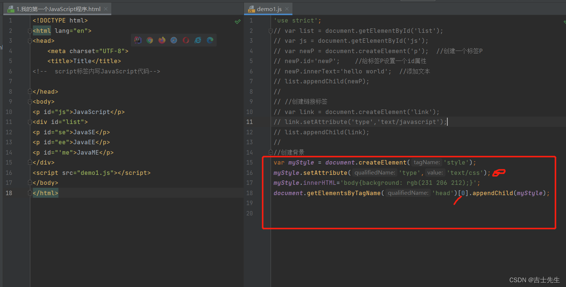Click qualifiedName: hint in getElementsByTagName call
This screenshot has width=566, height=287.
click(x=408, y=193)
